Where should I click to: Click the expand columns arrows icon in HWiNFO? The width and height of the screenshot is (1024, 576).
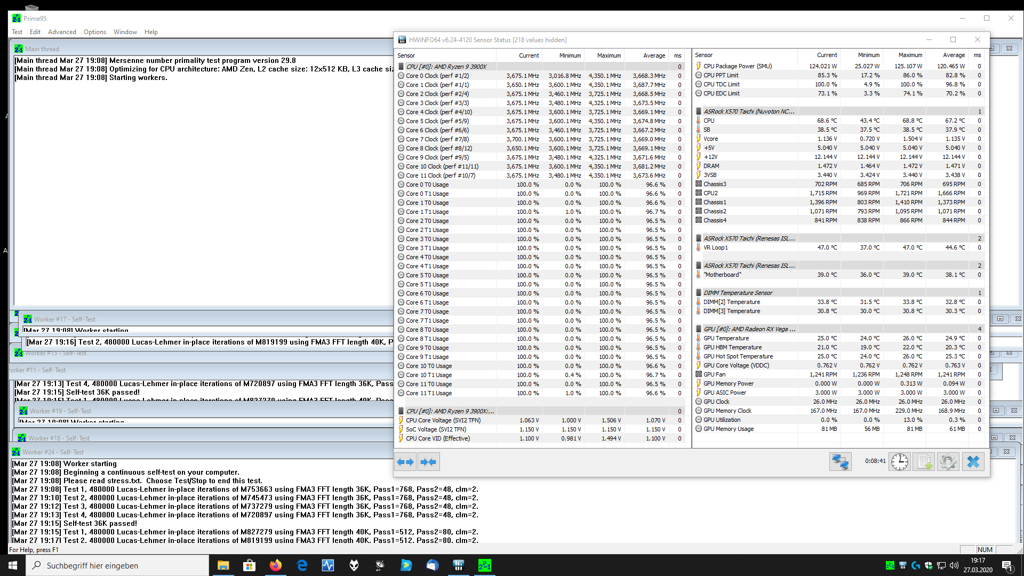405,462
